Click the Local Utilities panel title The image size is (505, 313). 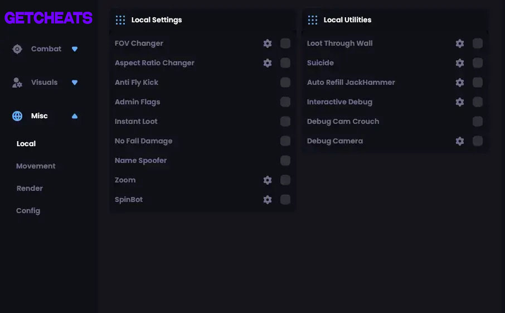(x=347, y=20)
